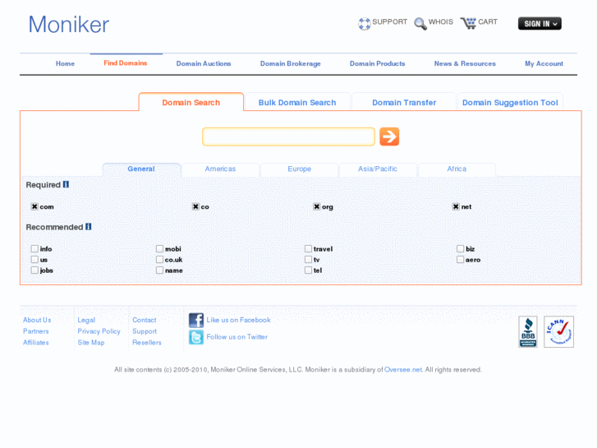Open the Affiliates footer link
Viewport: 597px width, 448px height.
coord(36,343)
